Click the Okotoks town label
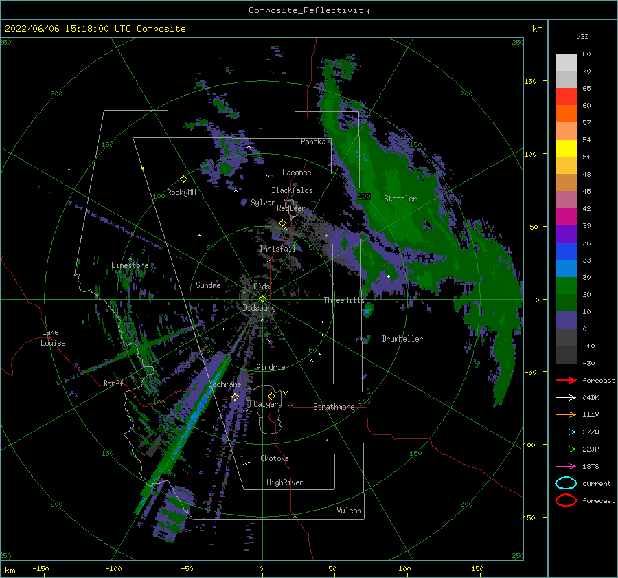618x578 pixels. tap(275, 458)
